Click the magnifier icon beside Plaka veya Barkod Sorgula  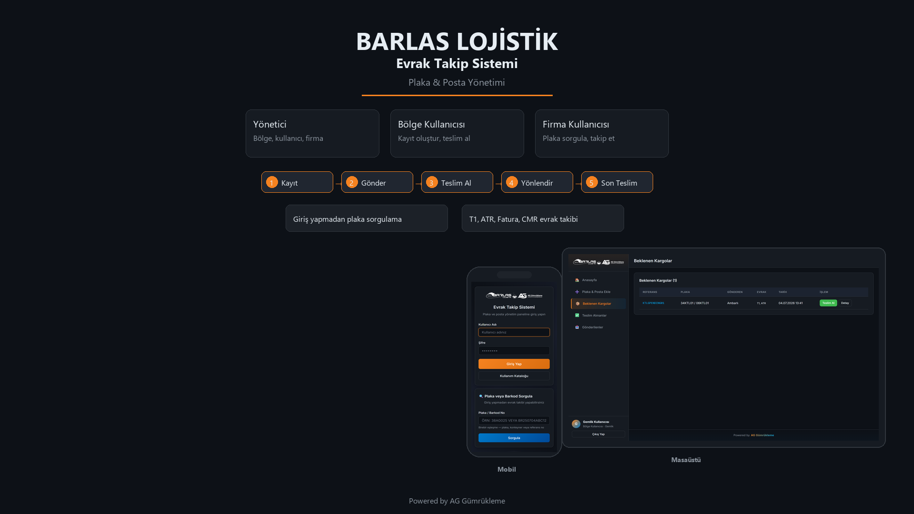coord(481,396)
